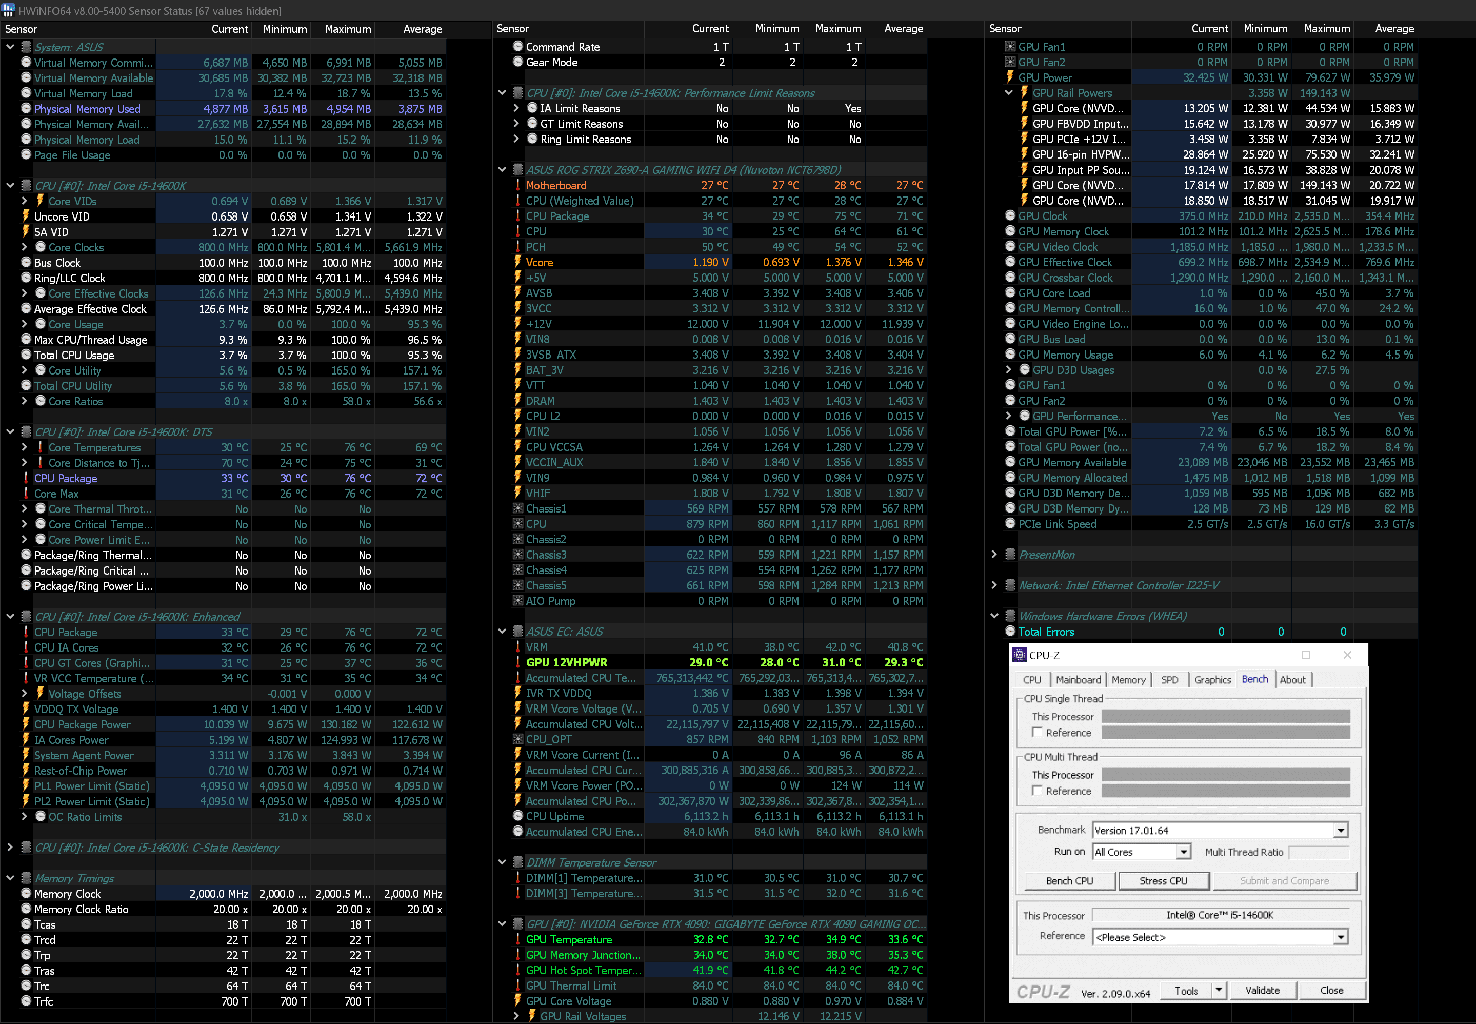Image resolution: width=1476 pixels, height=1024 pixels.
Task: Click the Tools button in CPU-Z
Action: coord(1186,991)
